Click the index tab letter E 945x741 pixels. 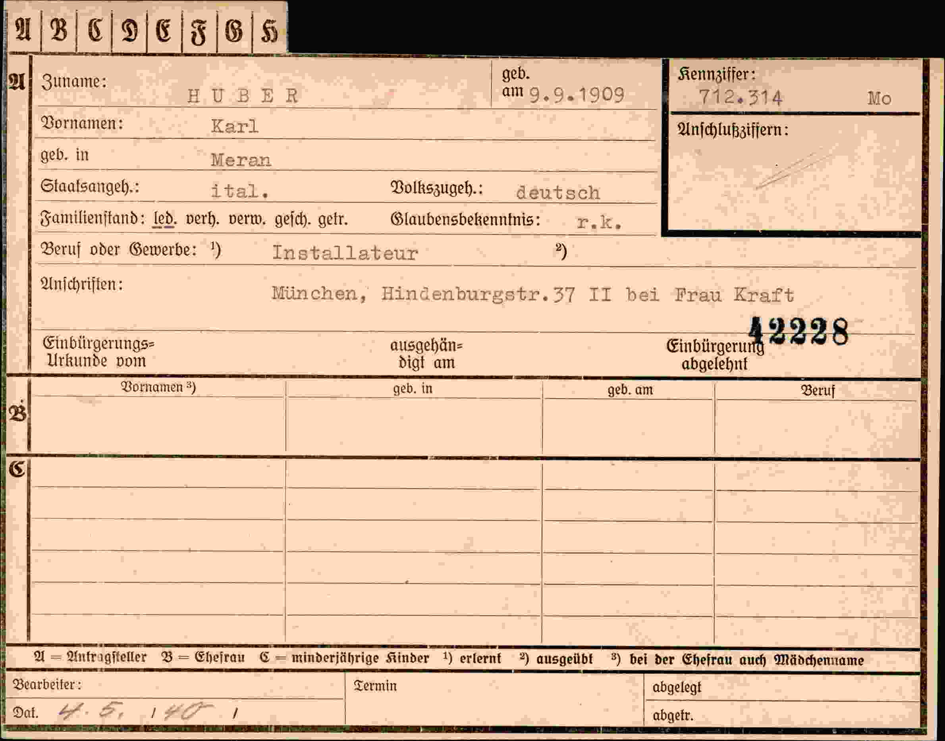click(x=164, y=31)
